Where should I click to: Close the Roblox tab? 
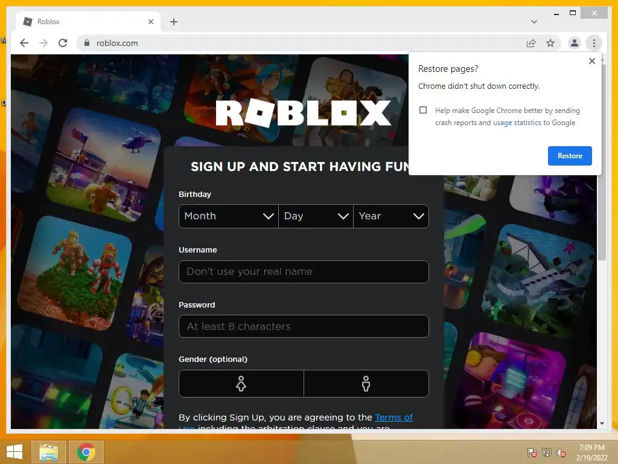tap(150, 22)
